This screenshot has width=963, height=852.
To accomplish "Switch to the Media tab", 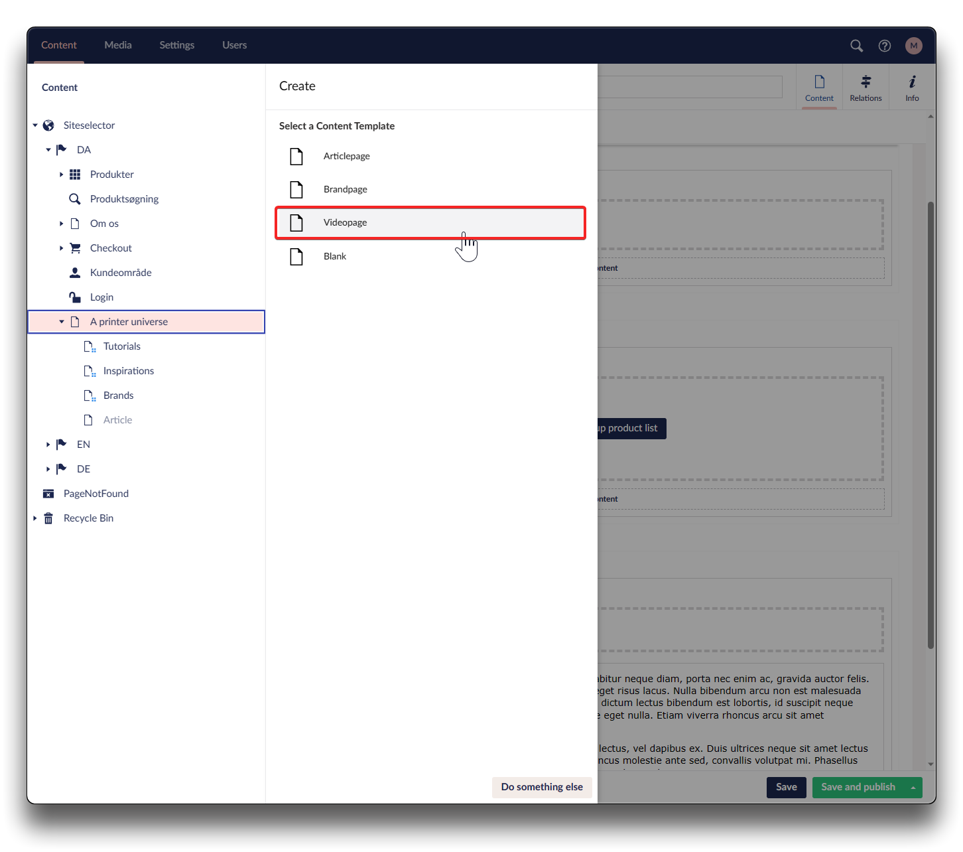I will (118, 45).
